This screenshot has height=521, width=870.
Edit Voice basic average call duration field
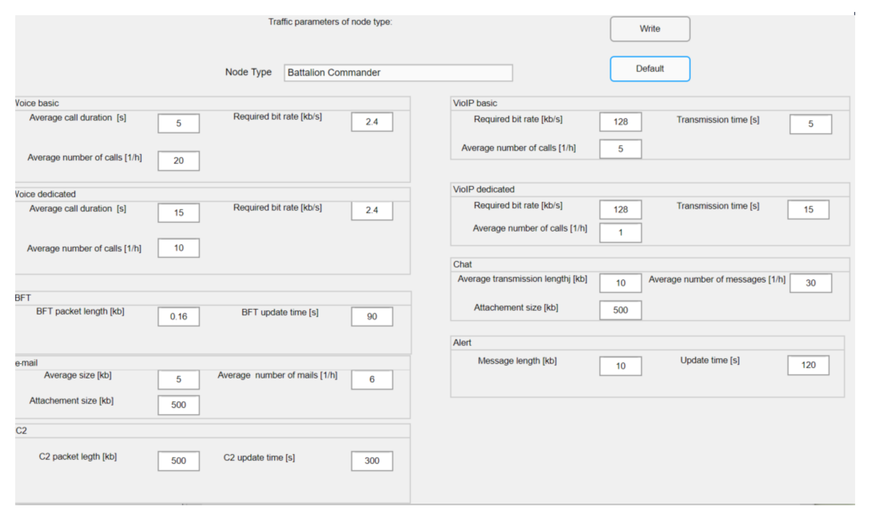(x=179, y=123)
